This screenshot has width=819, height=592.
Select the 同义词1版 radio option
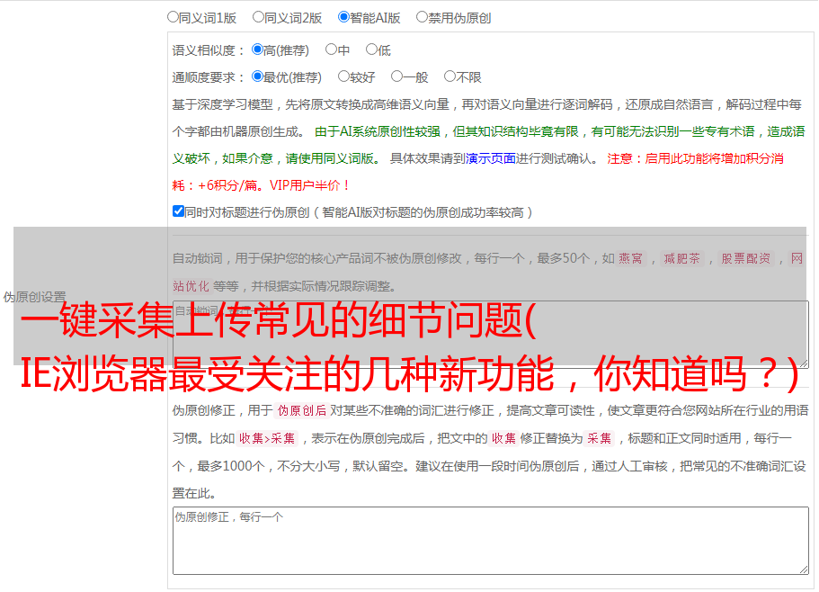click(173, 17)
